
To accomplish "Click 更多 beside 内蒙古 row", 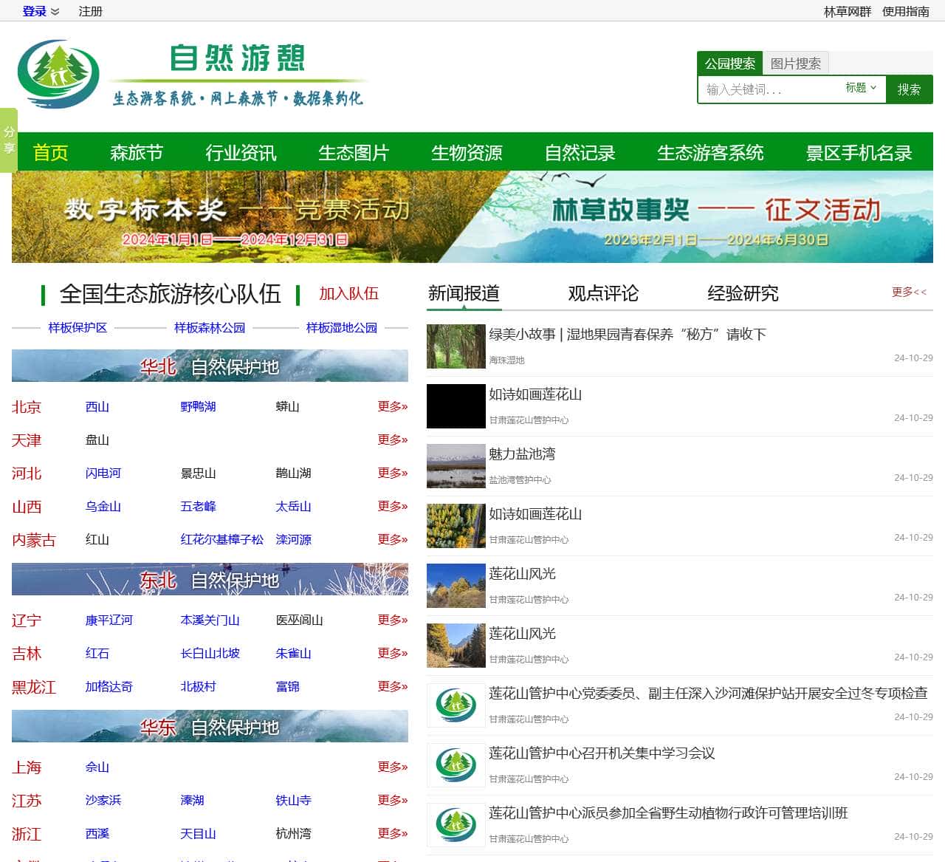I will (x=392, y=540).
